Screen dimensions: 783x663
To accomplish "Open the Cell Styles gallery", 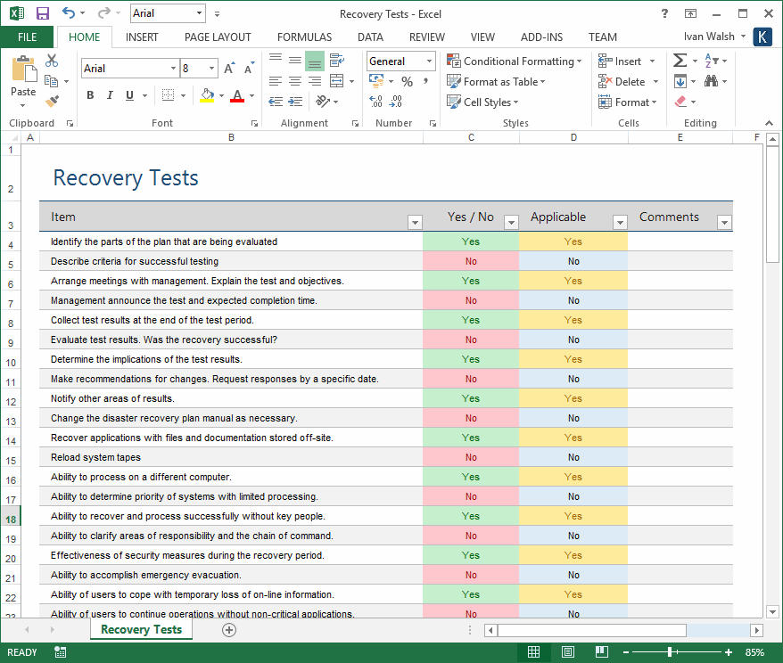I will coord(482,102).
